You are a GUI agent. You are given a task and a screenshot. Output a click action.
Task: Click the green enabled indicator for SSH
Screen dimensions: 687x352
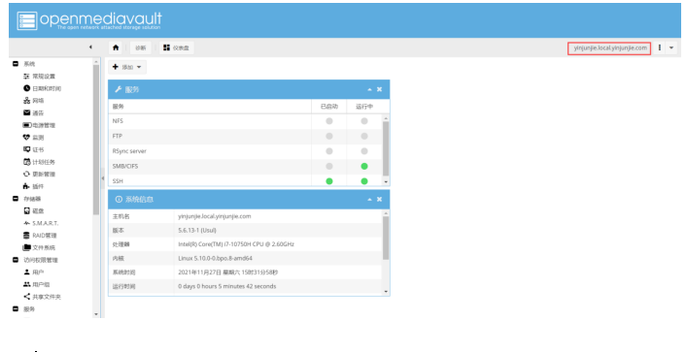point(329,181)
